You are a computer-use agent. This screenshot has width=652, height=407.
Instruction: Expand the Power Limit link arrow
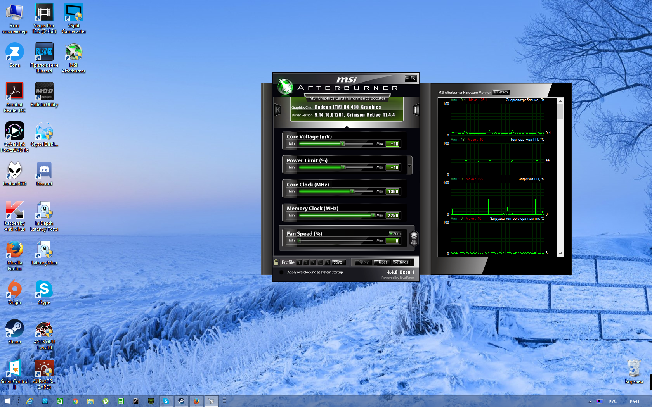point(409,166)
